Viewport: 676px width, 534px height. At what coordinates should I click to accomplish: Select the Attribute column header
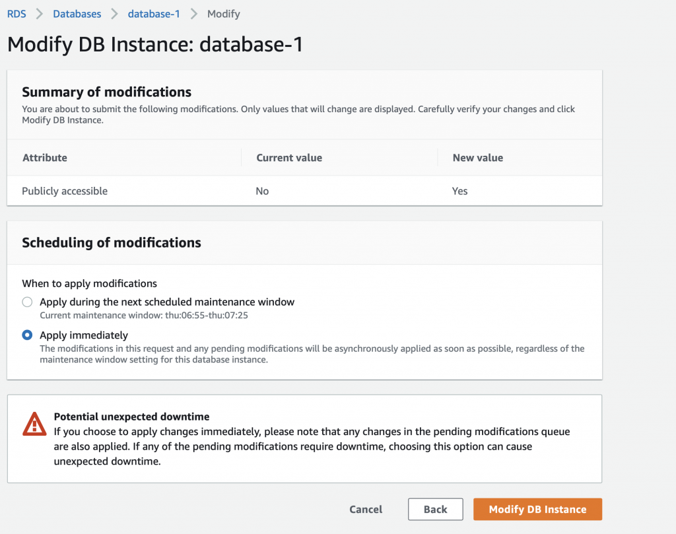(45, 158)
